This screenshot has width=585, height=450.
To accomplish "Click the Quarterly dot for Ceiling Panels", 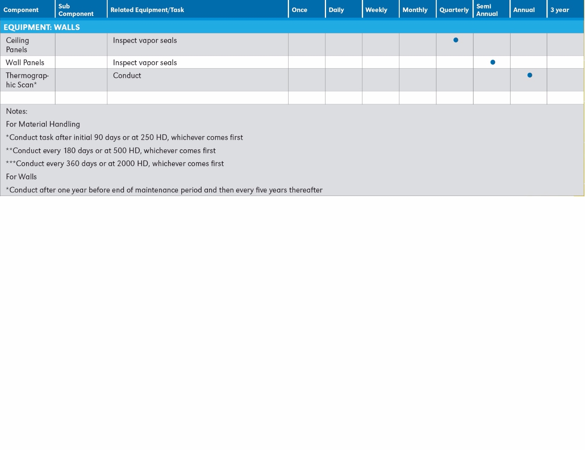I will pyautogui.click(x=456, y=40).
